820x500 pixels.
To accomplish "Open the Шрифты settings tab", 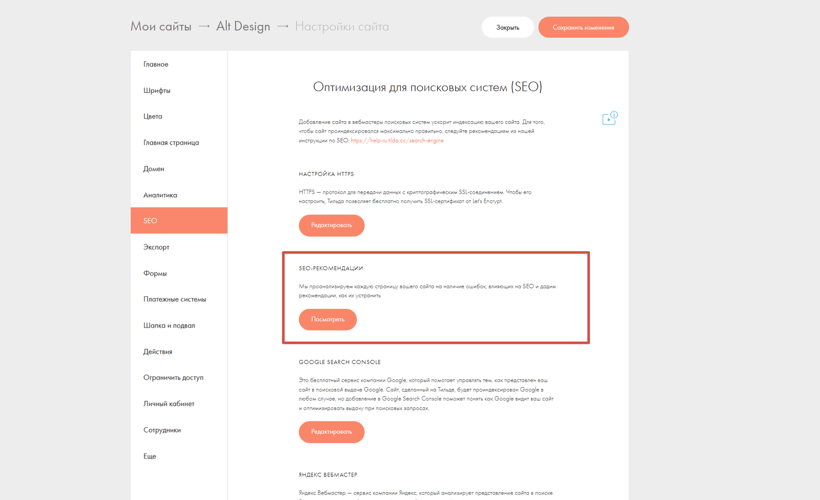I will point(179,90).
